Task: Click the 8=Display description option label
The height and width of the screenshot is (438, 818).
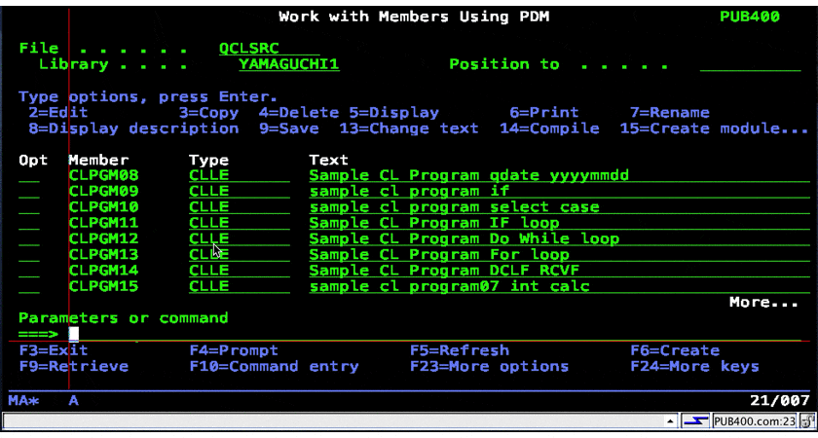Action: click(x=133, y=128)
